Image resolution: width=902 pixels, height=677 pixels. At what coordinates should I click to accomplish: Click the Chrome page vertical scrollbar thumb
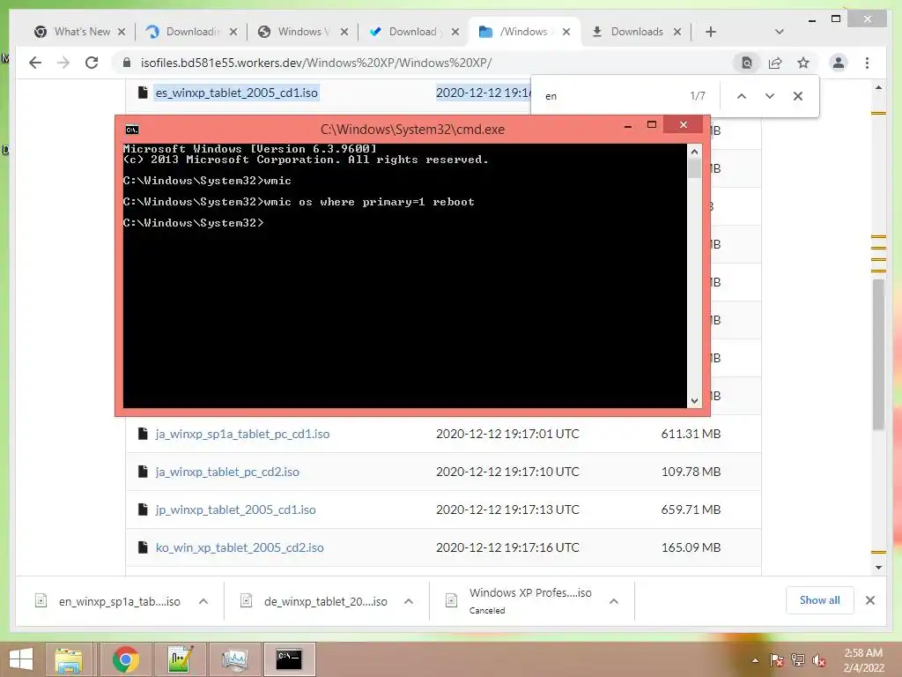pyautogui.click(x=878, y=354)
